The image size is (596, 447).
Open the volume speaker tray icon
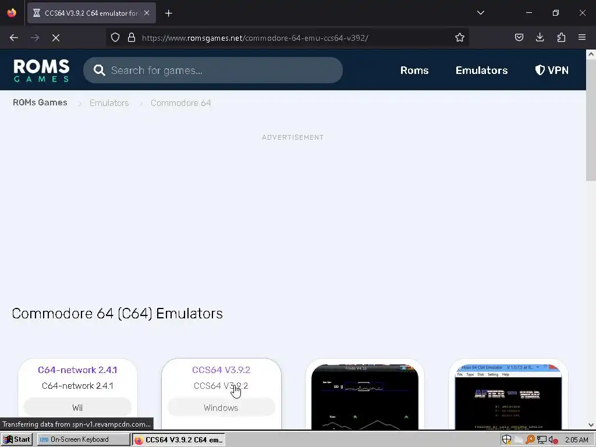coord(553,440)
